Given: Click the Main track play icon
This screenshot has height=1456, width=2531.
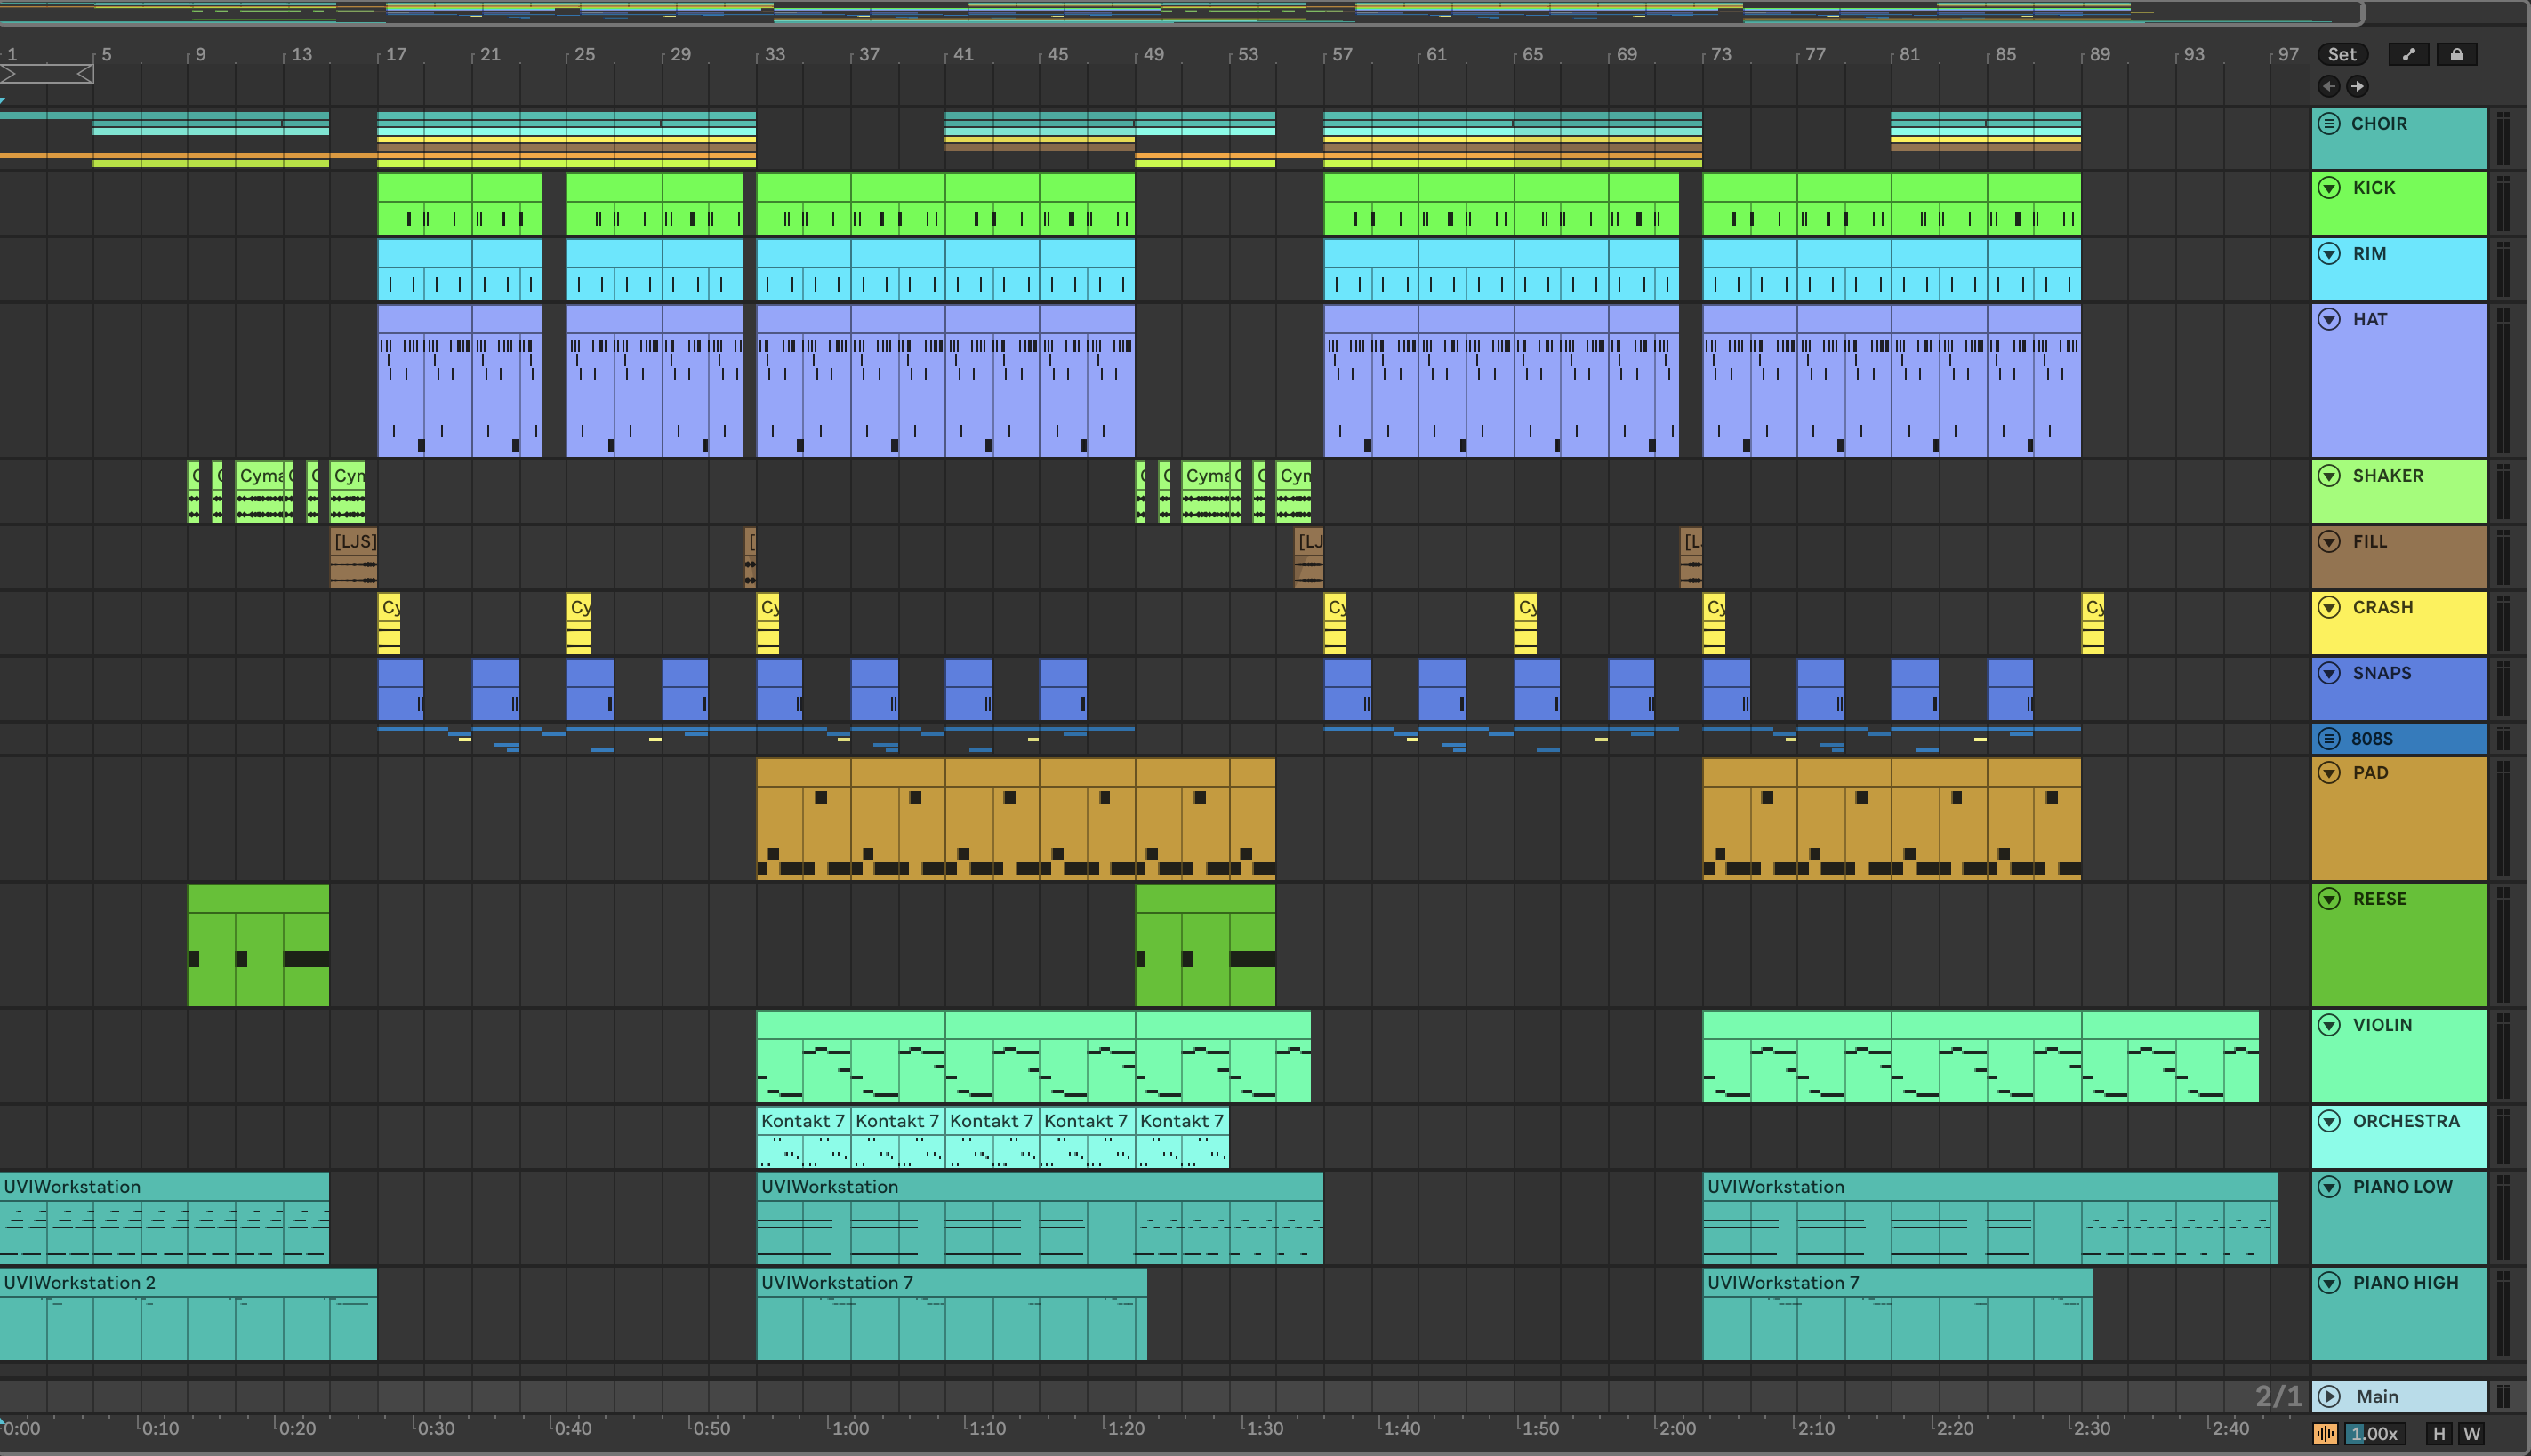Looking at the screenshot, I should 2329,1396.
